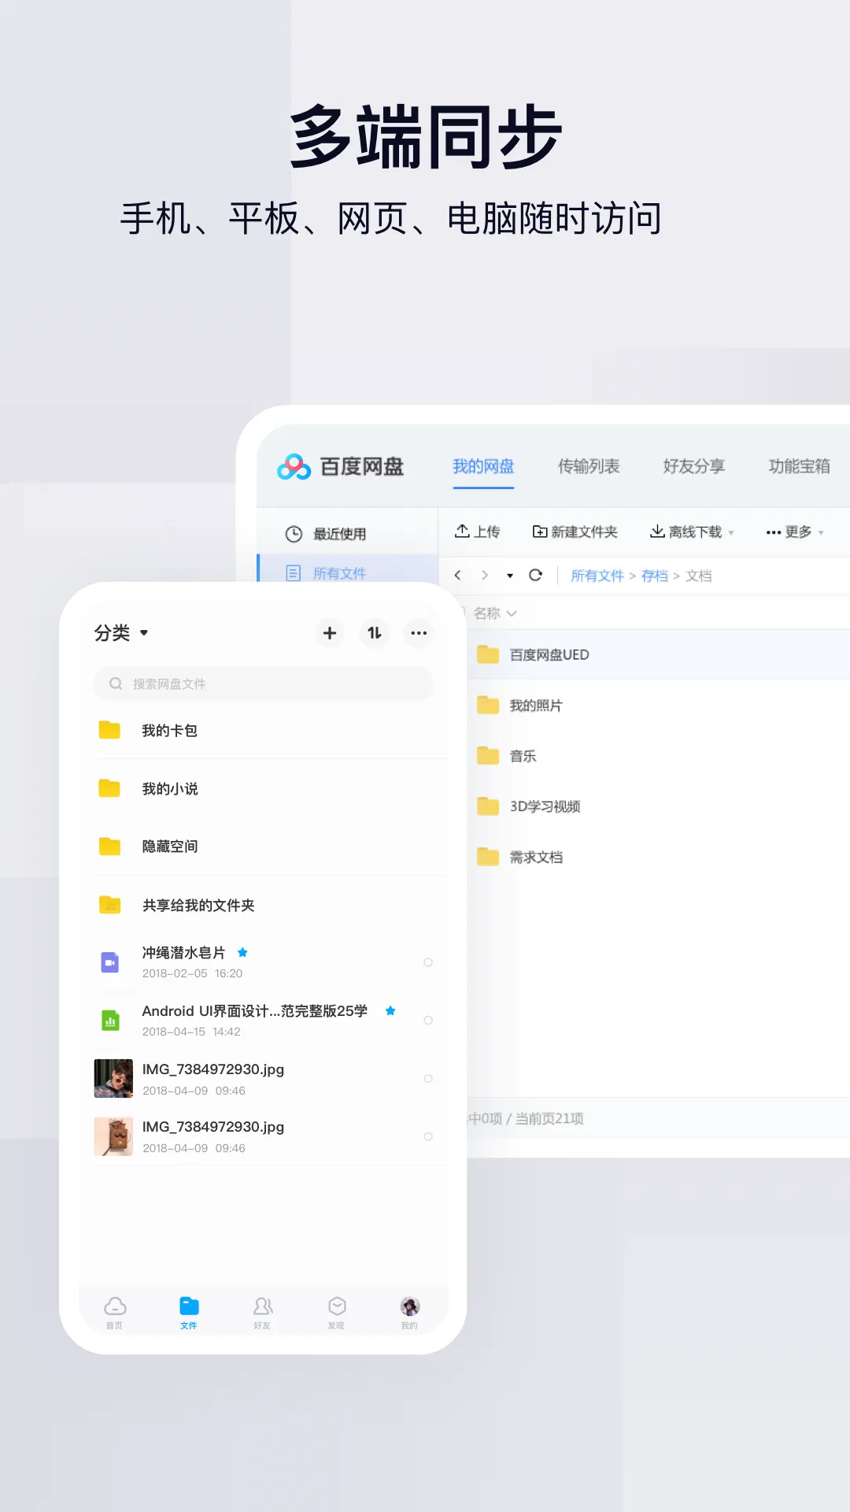Click the refresh icon in the navigation bar

click(x=535, y=576)
